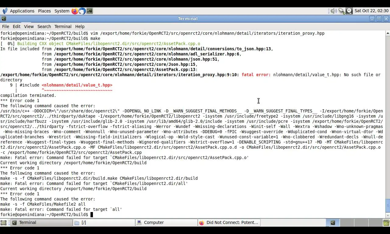Click the 'AssetPack.cpp:13:' path line
This screenshot has height=234, width=390.
(126, 69)
